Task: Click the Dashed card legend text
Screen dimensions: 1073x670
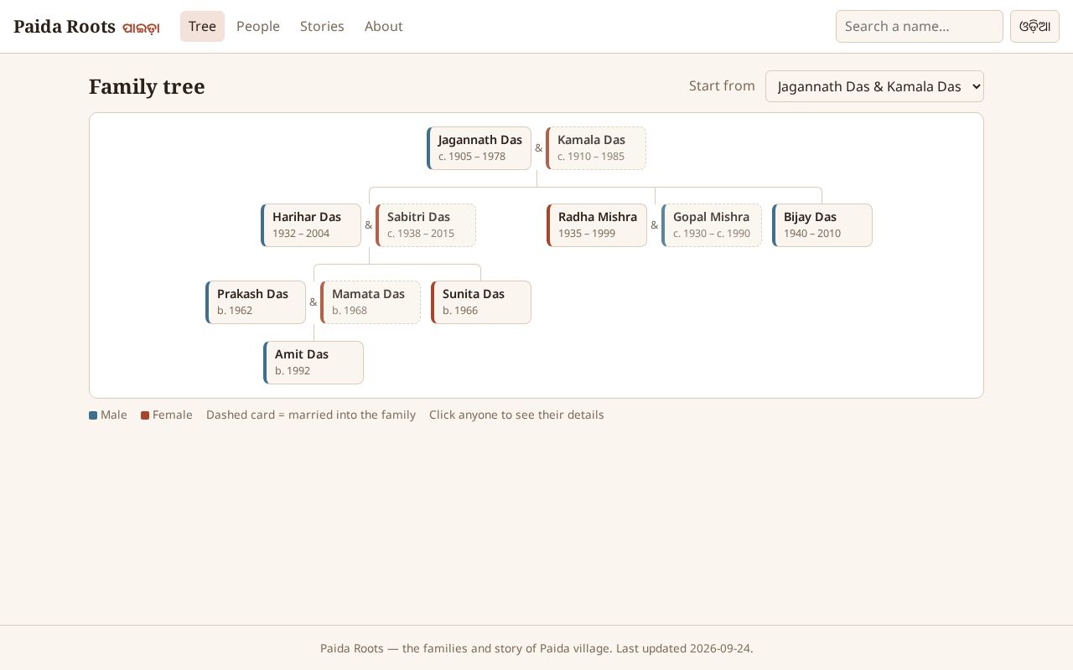Action: point(311,415)
